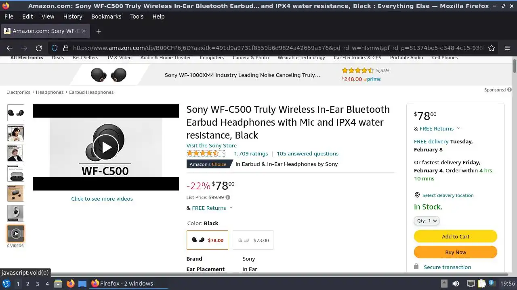Click the tracking protection shield icon
The width and height of the screenshot is (517, 290).
click(55, 48)
